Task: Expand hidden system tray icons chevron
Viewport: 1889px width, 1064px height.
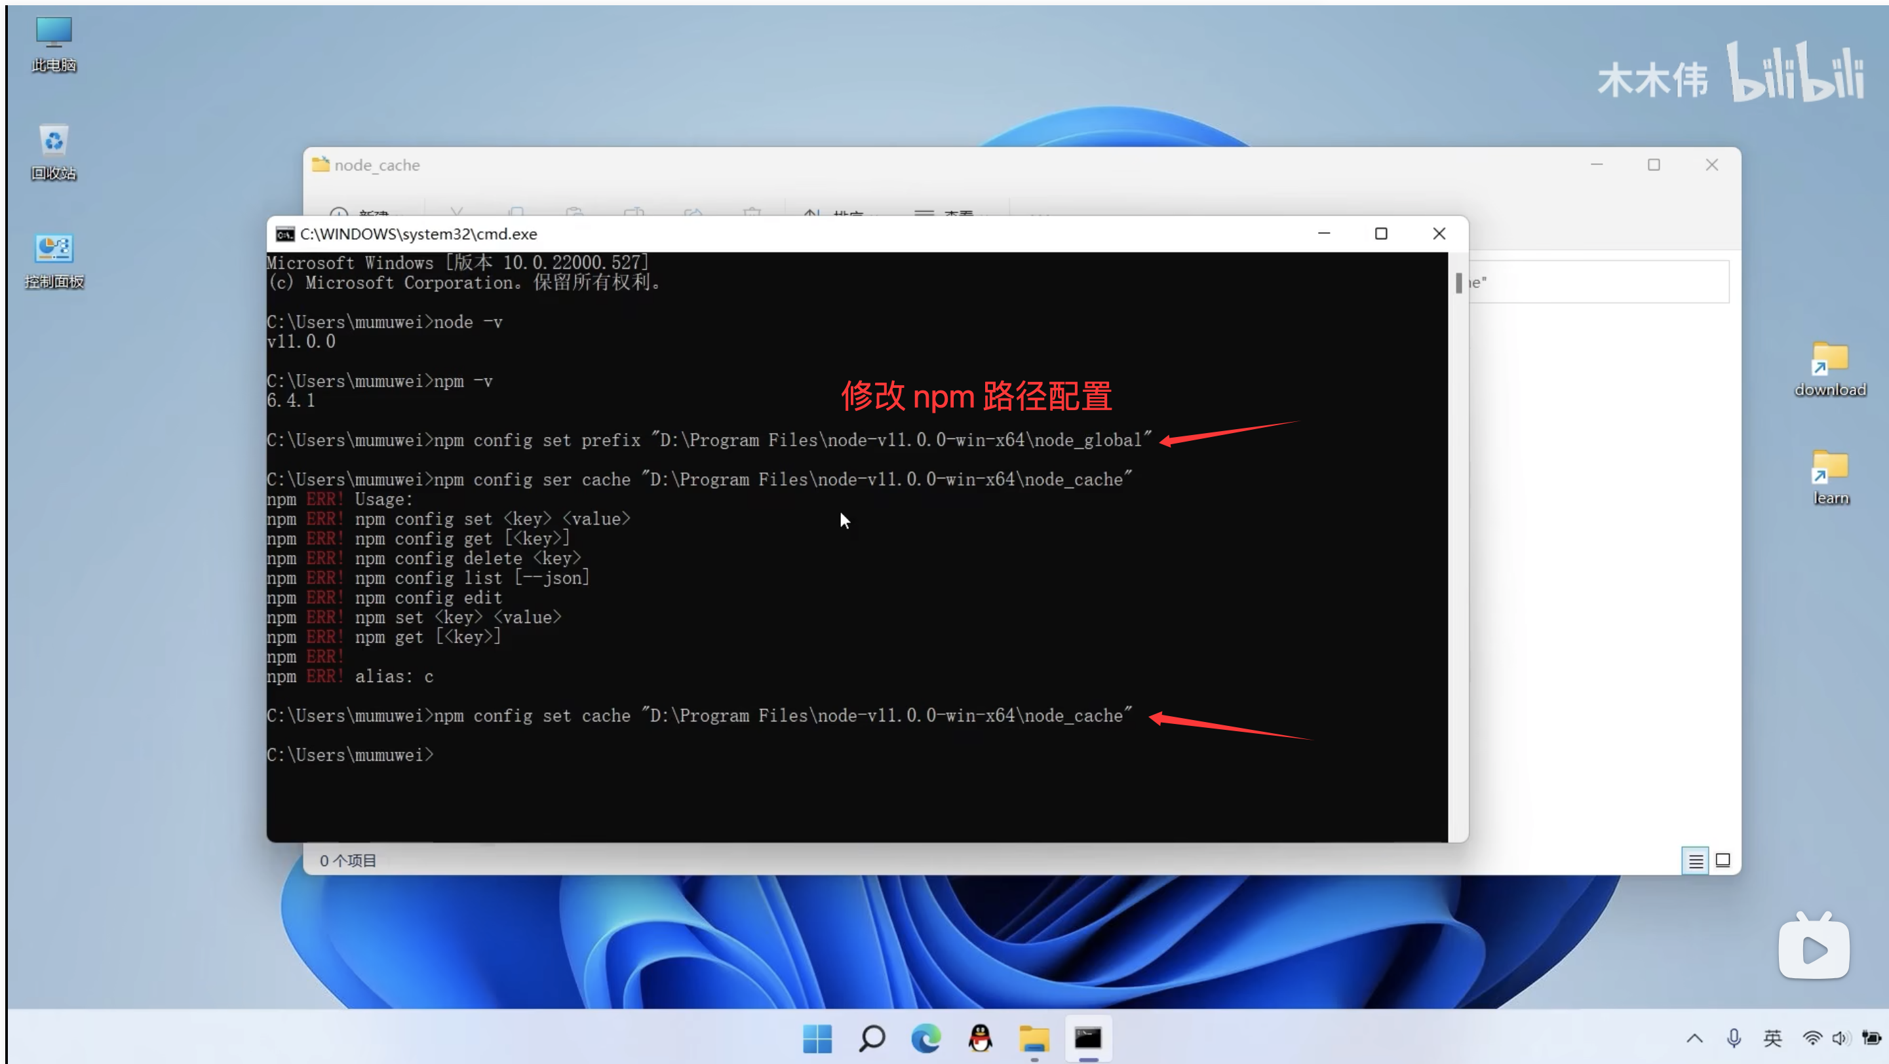Action: coord(1694,1038)
